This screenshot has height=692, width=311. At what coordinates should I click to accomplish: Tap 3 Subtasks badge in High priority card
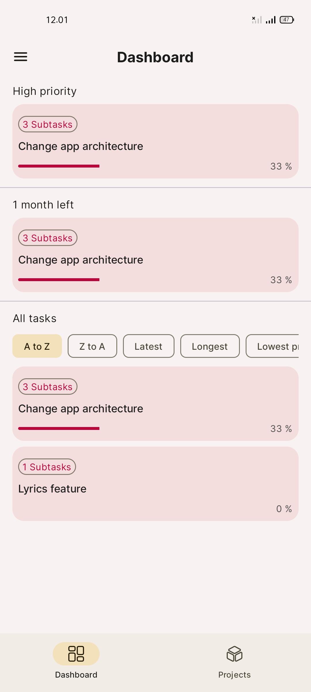[48, 124]
